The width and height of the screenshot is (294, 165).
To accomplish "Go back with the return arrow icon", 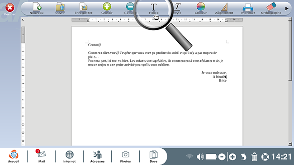I will point(243,157).
